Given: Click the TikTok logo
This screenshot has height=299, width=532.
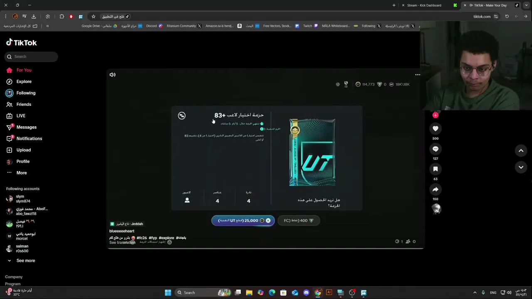Looking at the screenshot, I should click(x=21, y=42).
